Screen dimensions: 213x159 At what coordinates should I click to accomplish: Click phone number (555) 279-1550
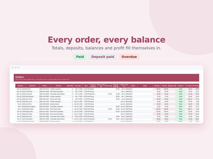(x=44, y=94)
